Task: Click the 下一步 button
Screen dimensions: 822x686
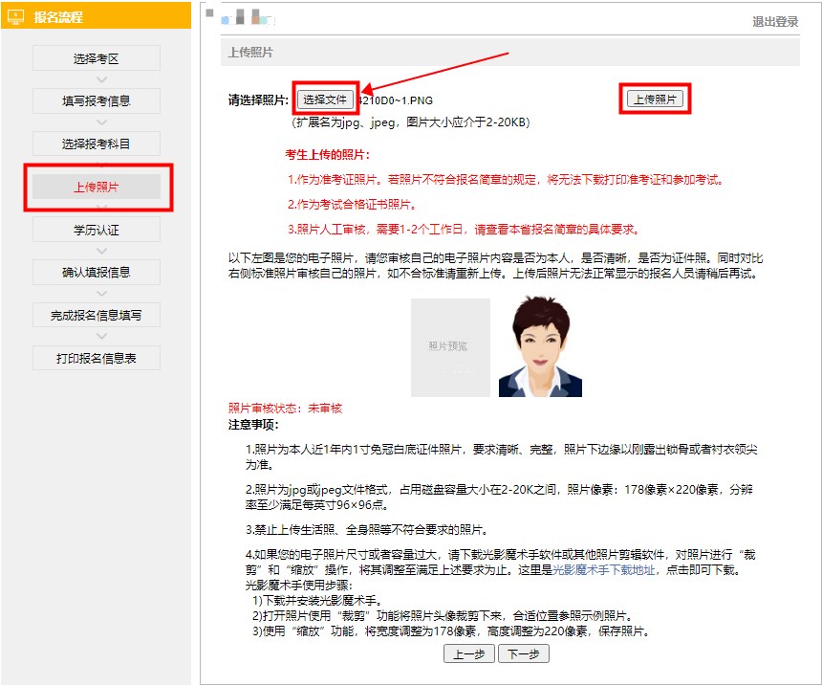Action: (525, 653)
